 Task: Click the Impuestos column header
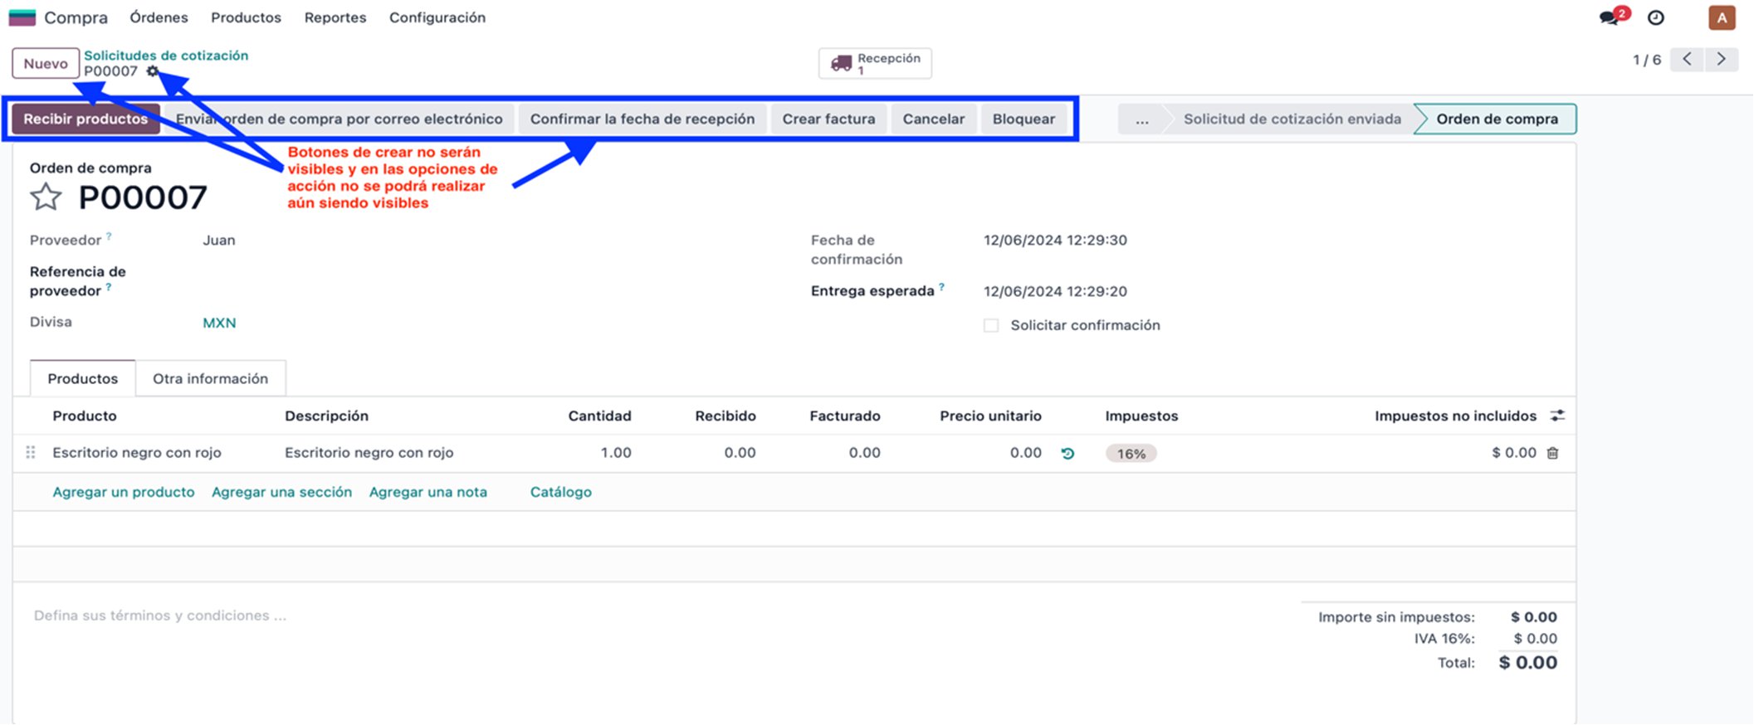(x=1141, y=416)
